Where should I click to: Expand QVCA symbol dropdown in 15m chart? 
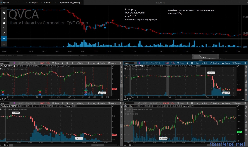pyautogui.click(x=135, y=63)
